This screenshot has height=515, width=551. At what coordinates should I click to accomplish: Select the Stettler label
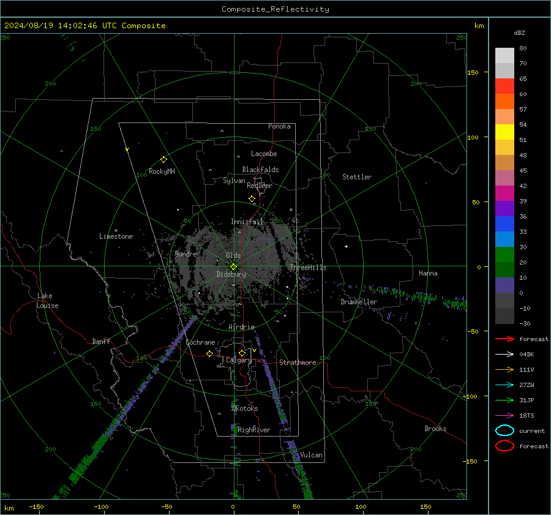click(x=357, y=177)
